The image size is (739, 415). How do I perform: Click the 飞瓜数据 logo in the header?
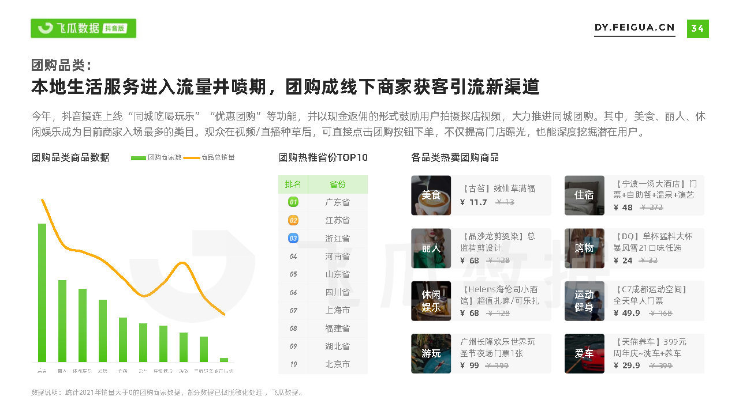click(83, 28)
